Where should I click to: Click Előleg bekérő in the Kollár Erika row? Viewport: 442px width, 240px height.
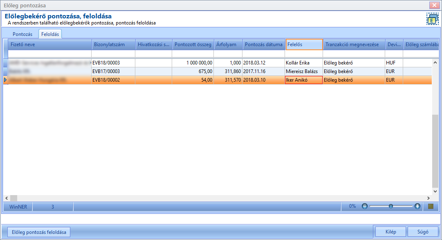354,63
